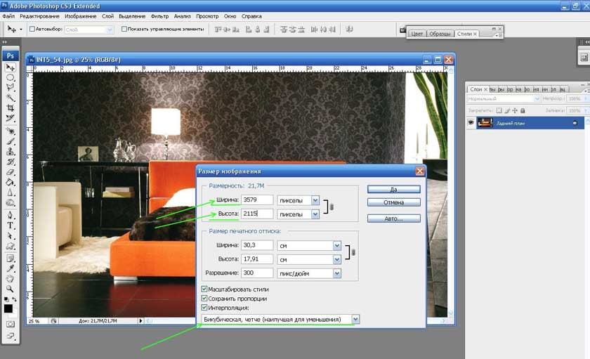The height and width of the screenshot is (359, 590).
Task: Toggle the Масштабировать стили checkbox
Action: pos(204,289)
